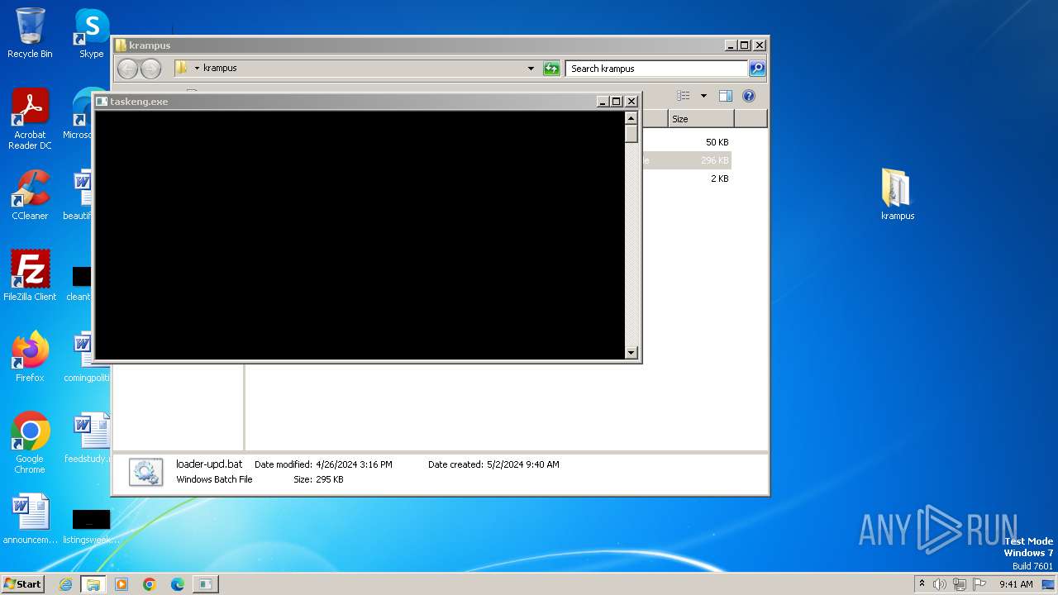Click the Microsoft Edge taskbar icon
The image size is (1058, 595).
178,584
